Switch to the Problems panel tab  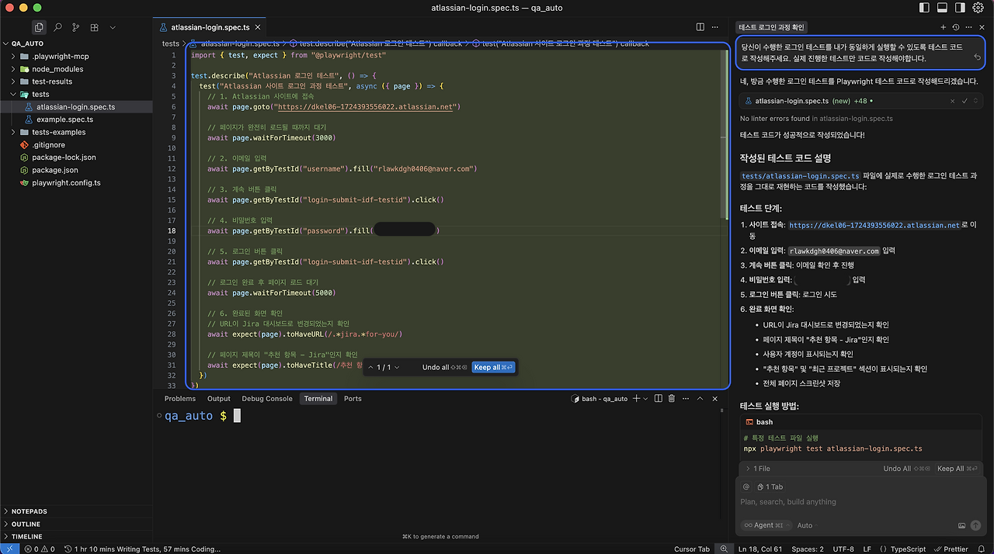tap(180, 398)
